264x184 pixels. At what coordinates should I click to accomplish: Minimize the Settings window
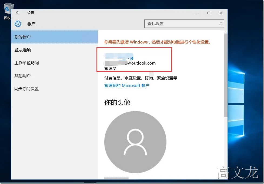click(x=196, y=13)
